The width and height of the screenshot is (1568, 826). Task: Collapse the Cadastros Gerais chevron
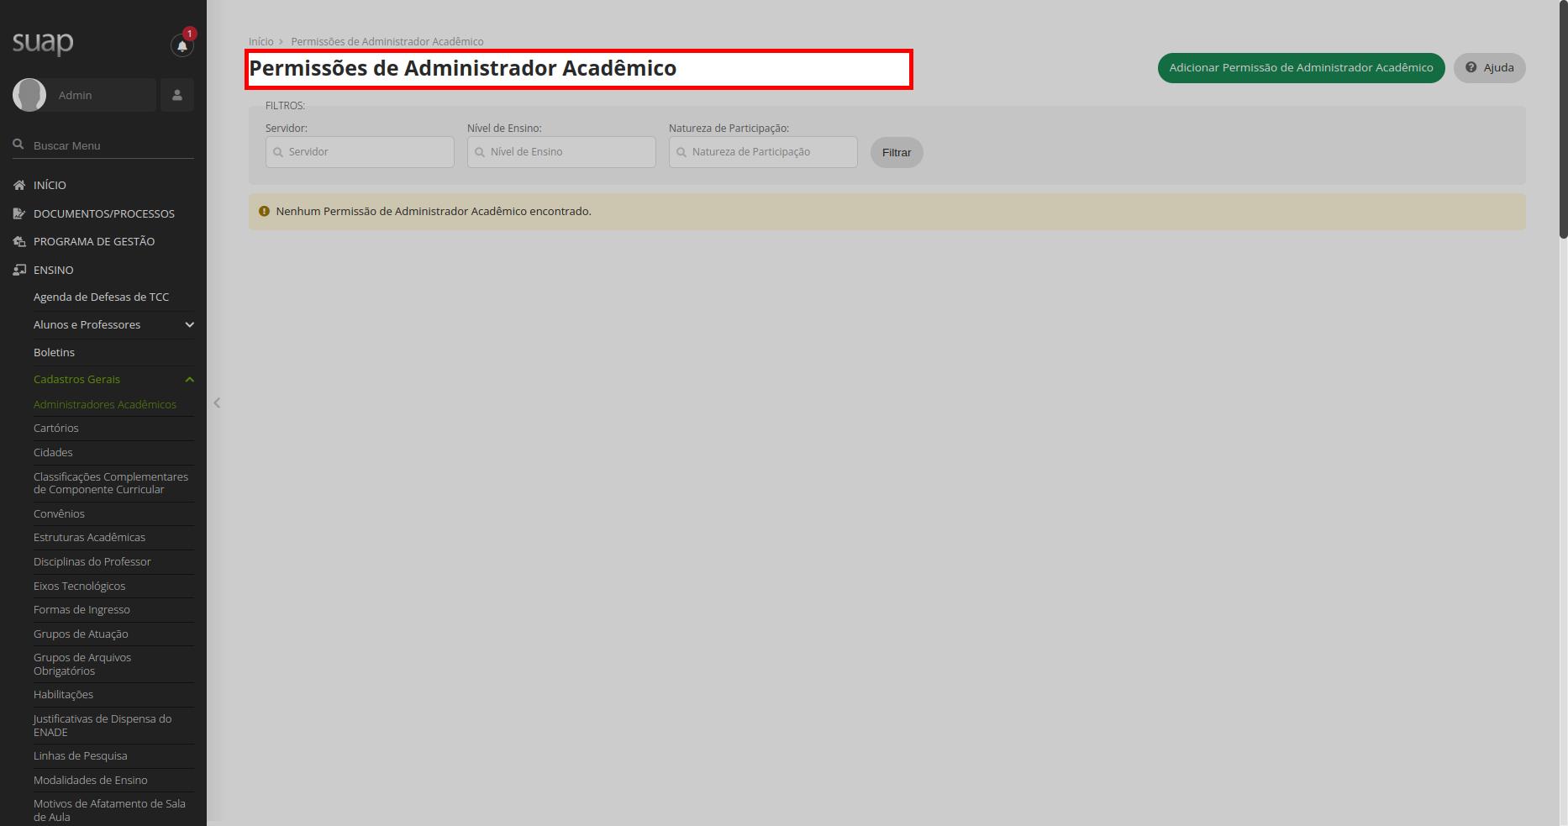coord(189,380)
